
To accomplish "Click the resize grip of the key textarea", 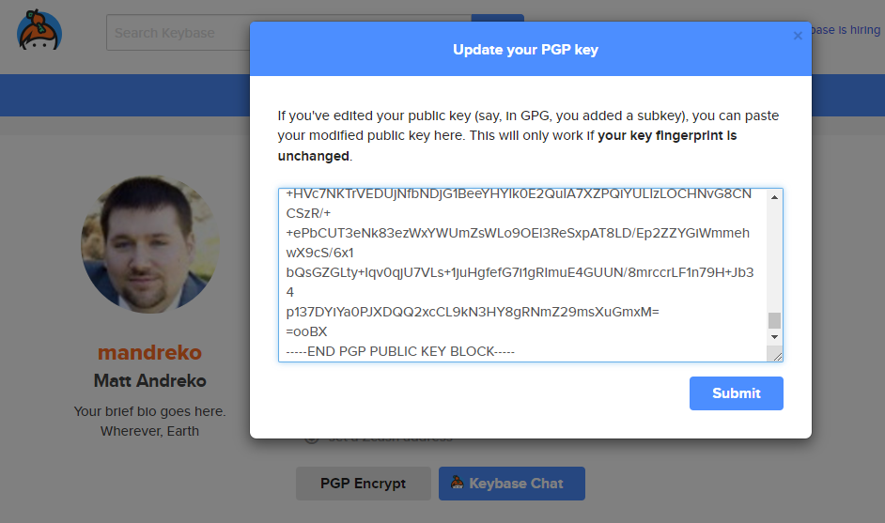I will pyautogui.click(x=776, y=354).
